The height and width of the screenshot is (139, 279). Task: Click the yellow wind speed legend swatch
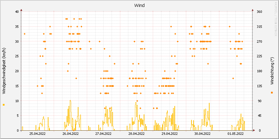[4, 105]
